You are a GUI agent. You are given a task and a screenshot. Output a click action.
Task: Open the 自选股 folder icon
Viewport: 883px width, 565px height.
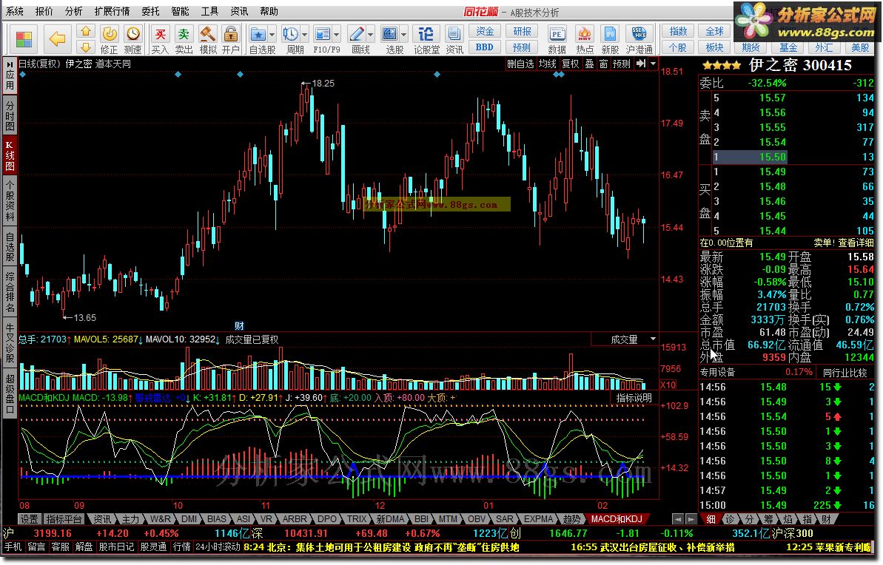[x=258, y=34]
